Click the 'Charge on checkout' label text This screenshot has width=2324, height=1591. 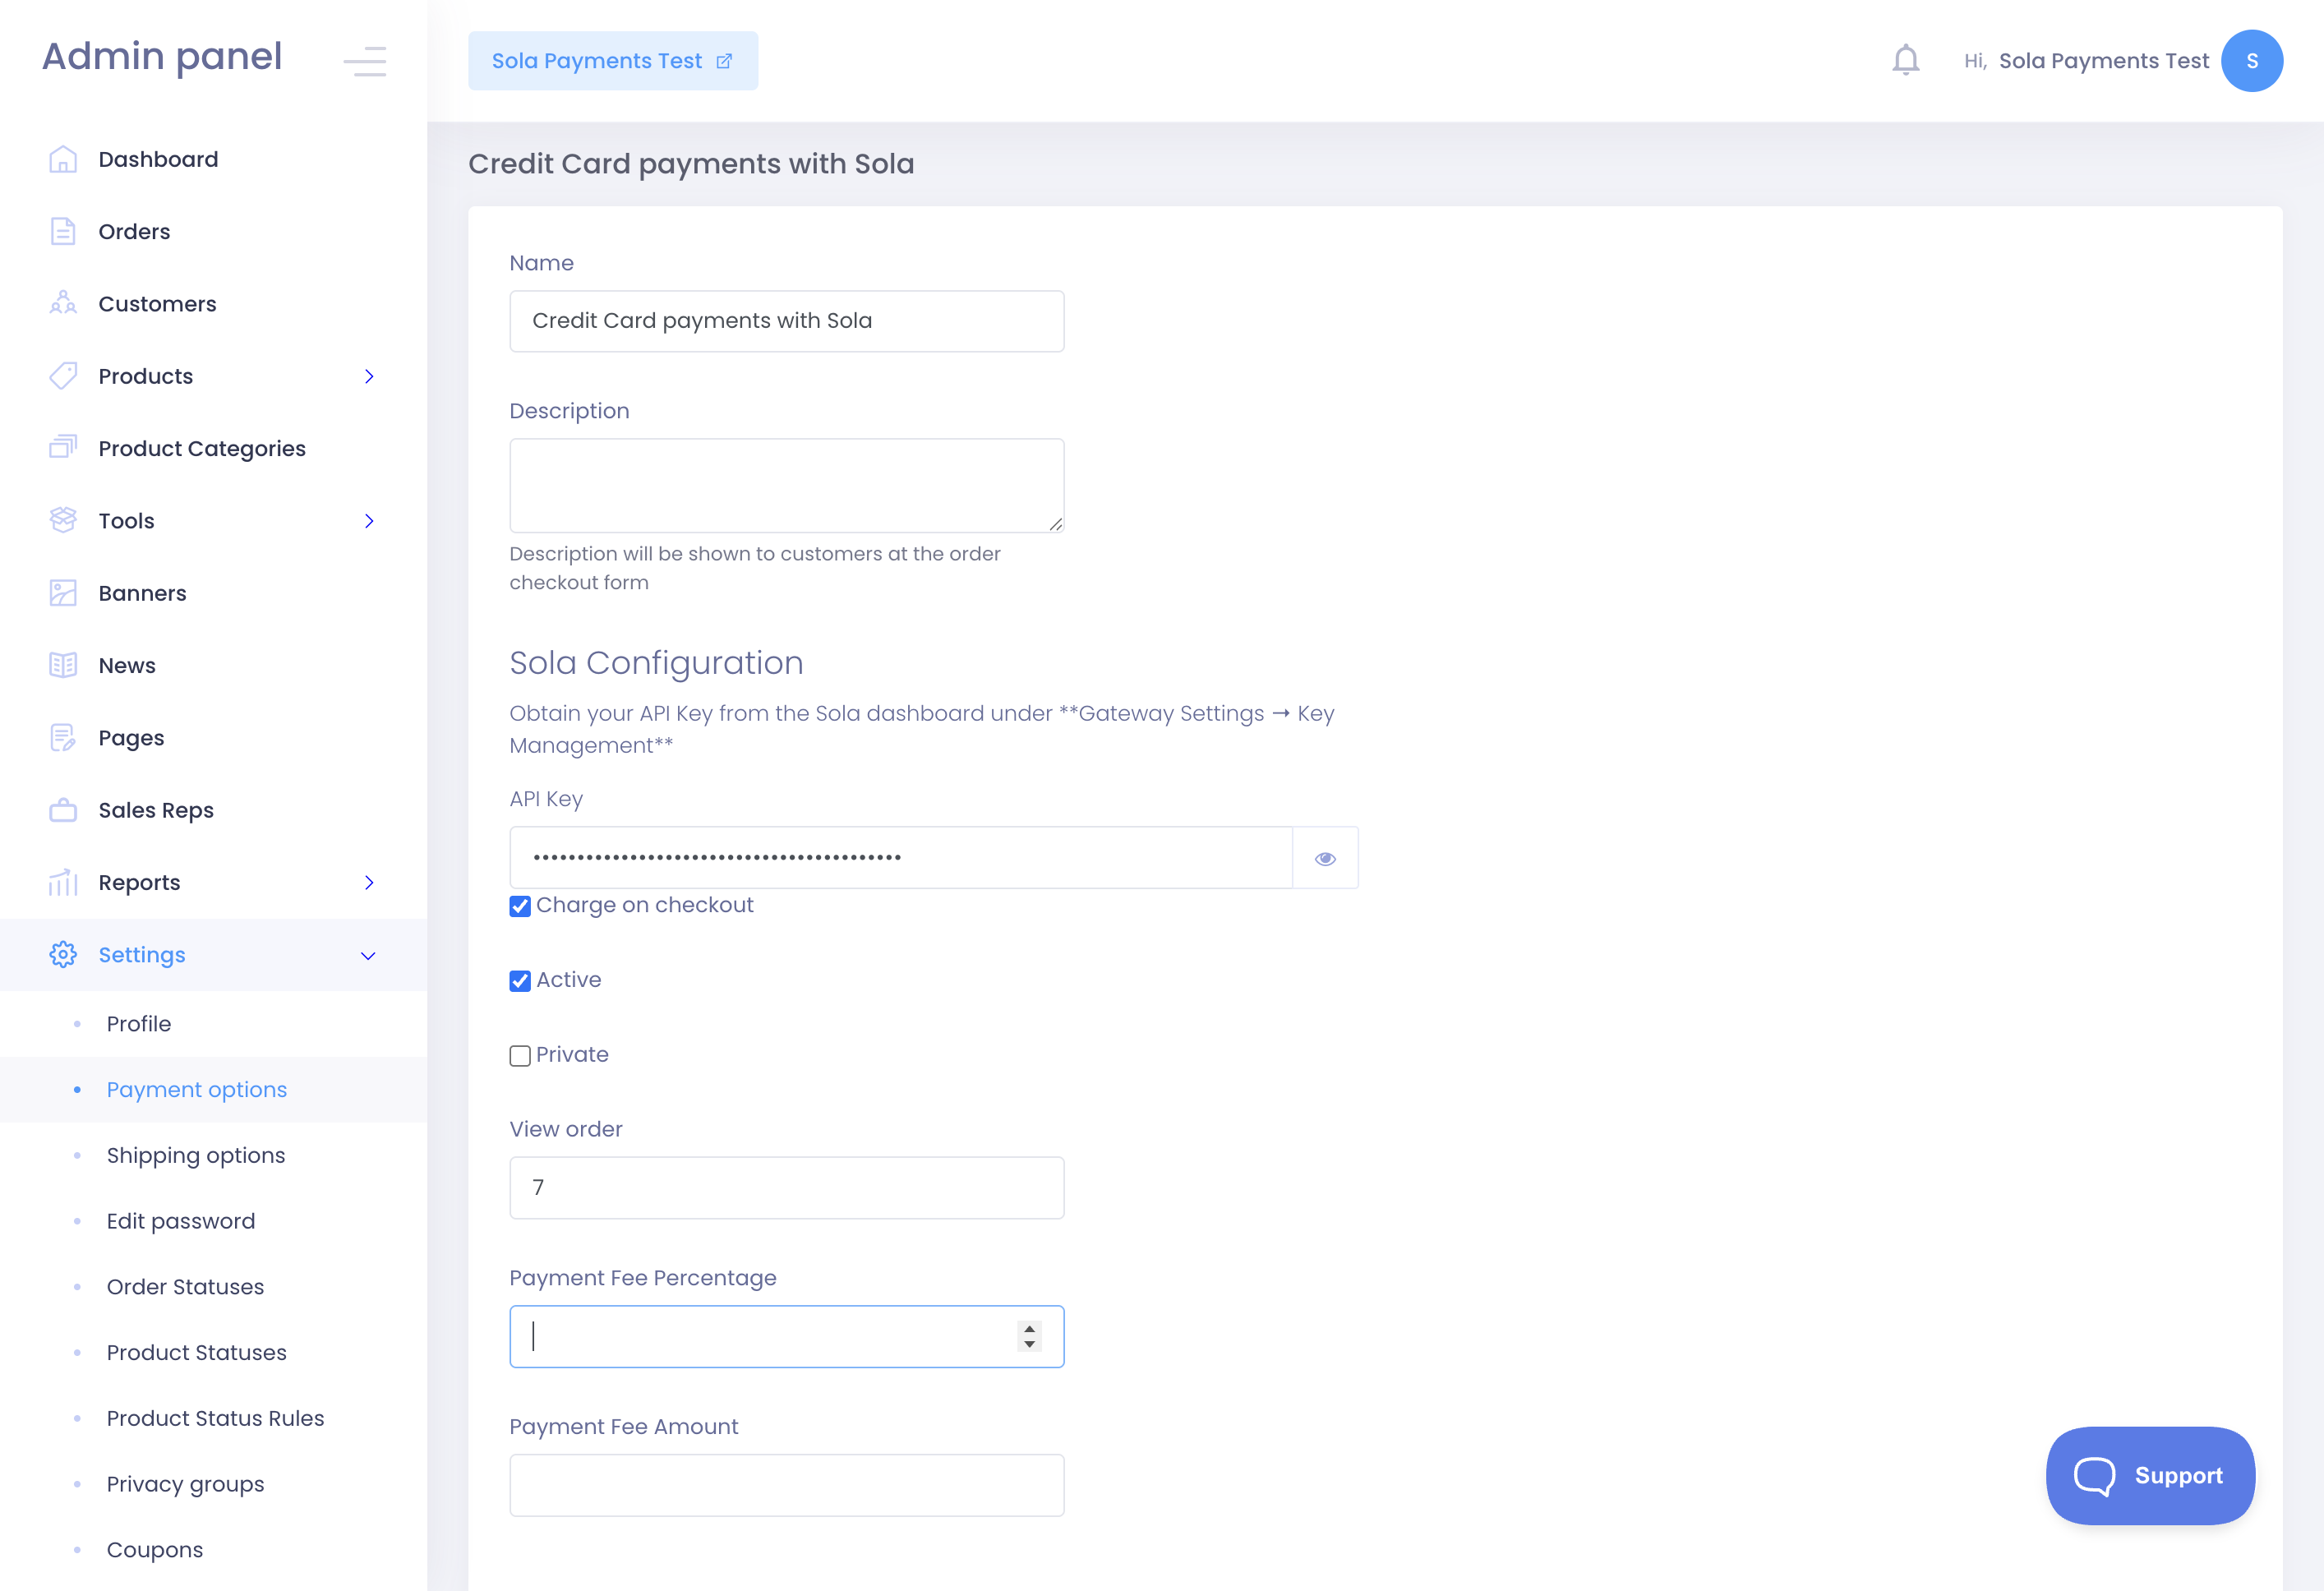pos(645,905)
